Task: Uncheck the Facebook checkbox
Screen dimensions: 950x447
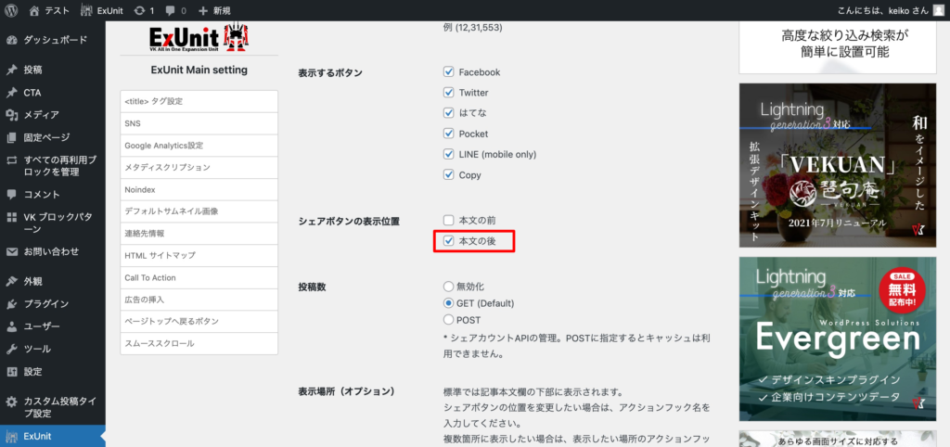Action: (x=449, y=72)
